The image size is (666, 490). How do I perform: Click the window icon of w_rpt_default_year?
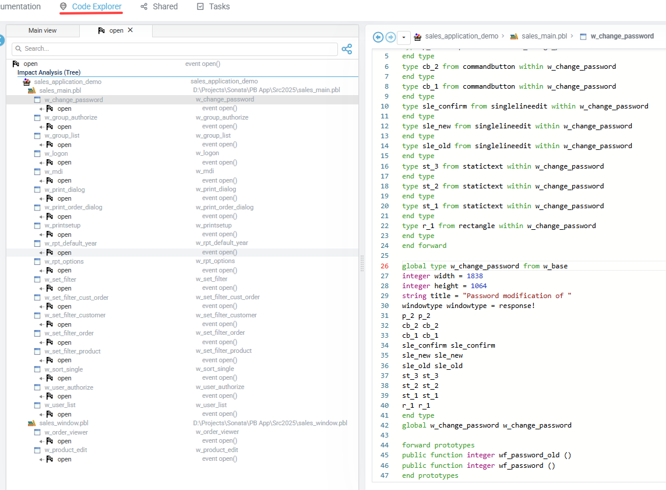pyautogui.click(x=37, y=244)
